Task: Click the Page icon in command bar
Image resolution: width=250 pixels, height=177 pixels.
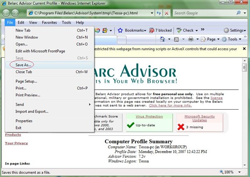Action: pyautogui.click(x=203, y=39)
